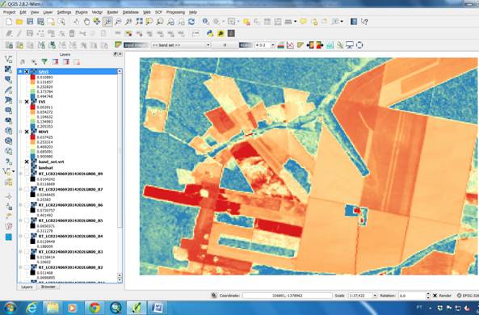The width and height of the screenshot is (479, 315).
Task: Click the delete selected trash icon
Action: 72,34
